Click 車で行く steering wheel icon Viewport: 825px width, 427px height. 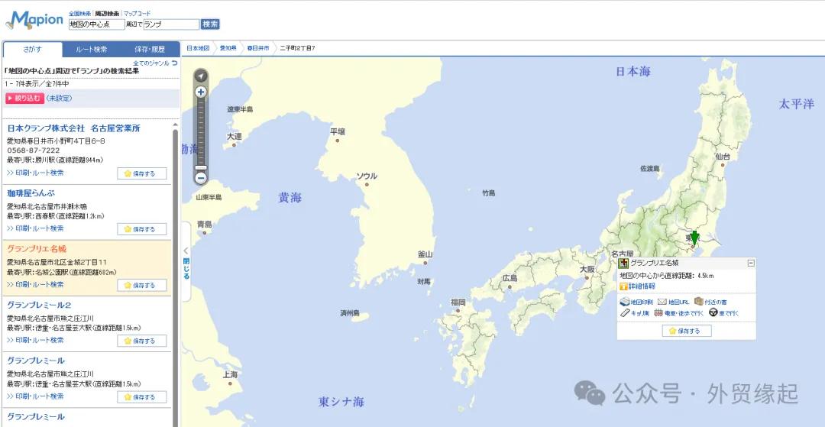point(713,313)
